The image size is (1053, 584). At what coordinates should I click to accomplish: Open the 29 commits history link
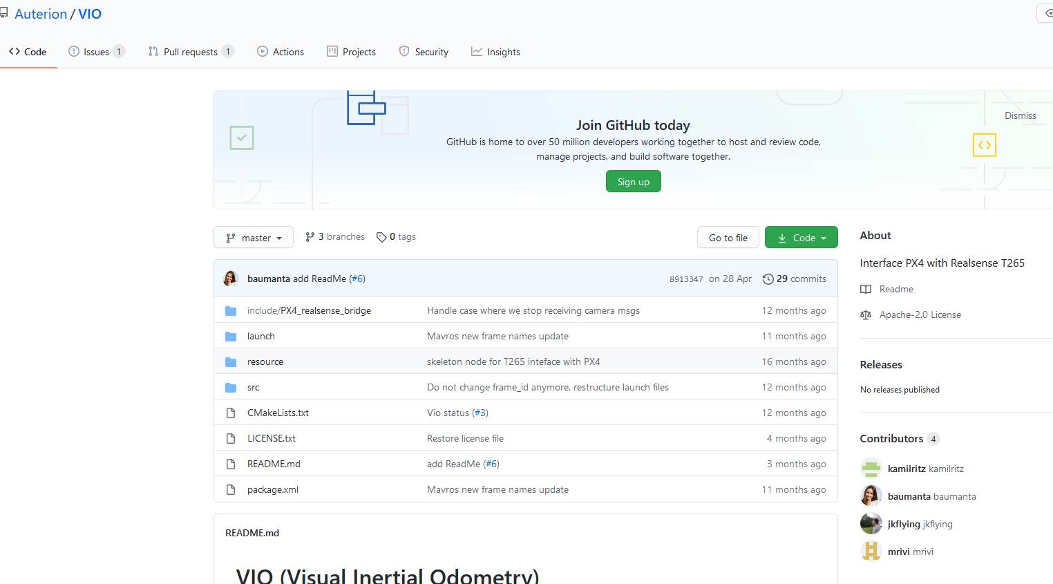pos(795,279)
